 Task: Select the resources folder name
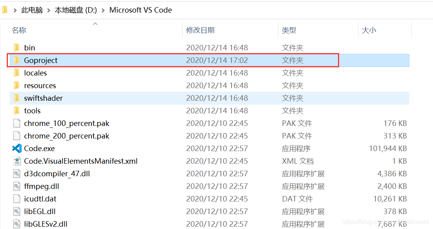click(40, 86)
